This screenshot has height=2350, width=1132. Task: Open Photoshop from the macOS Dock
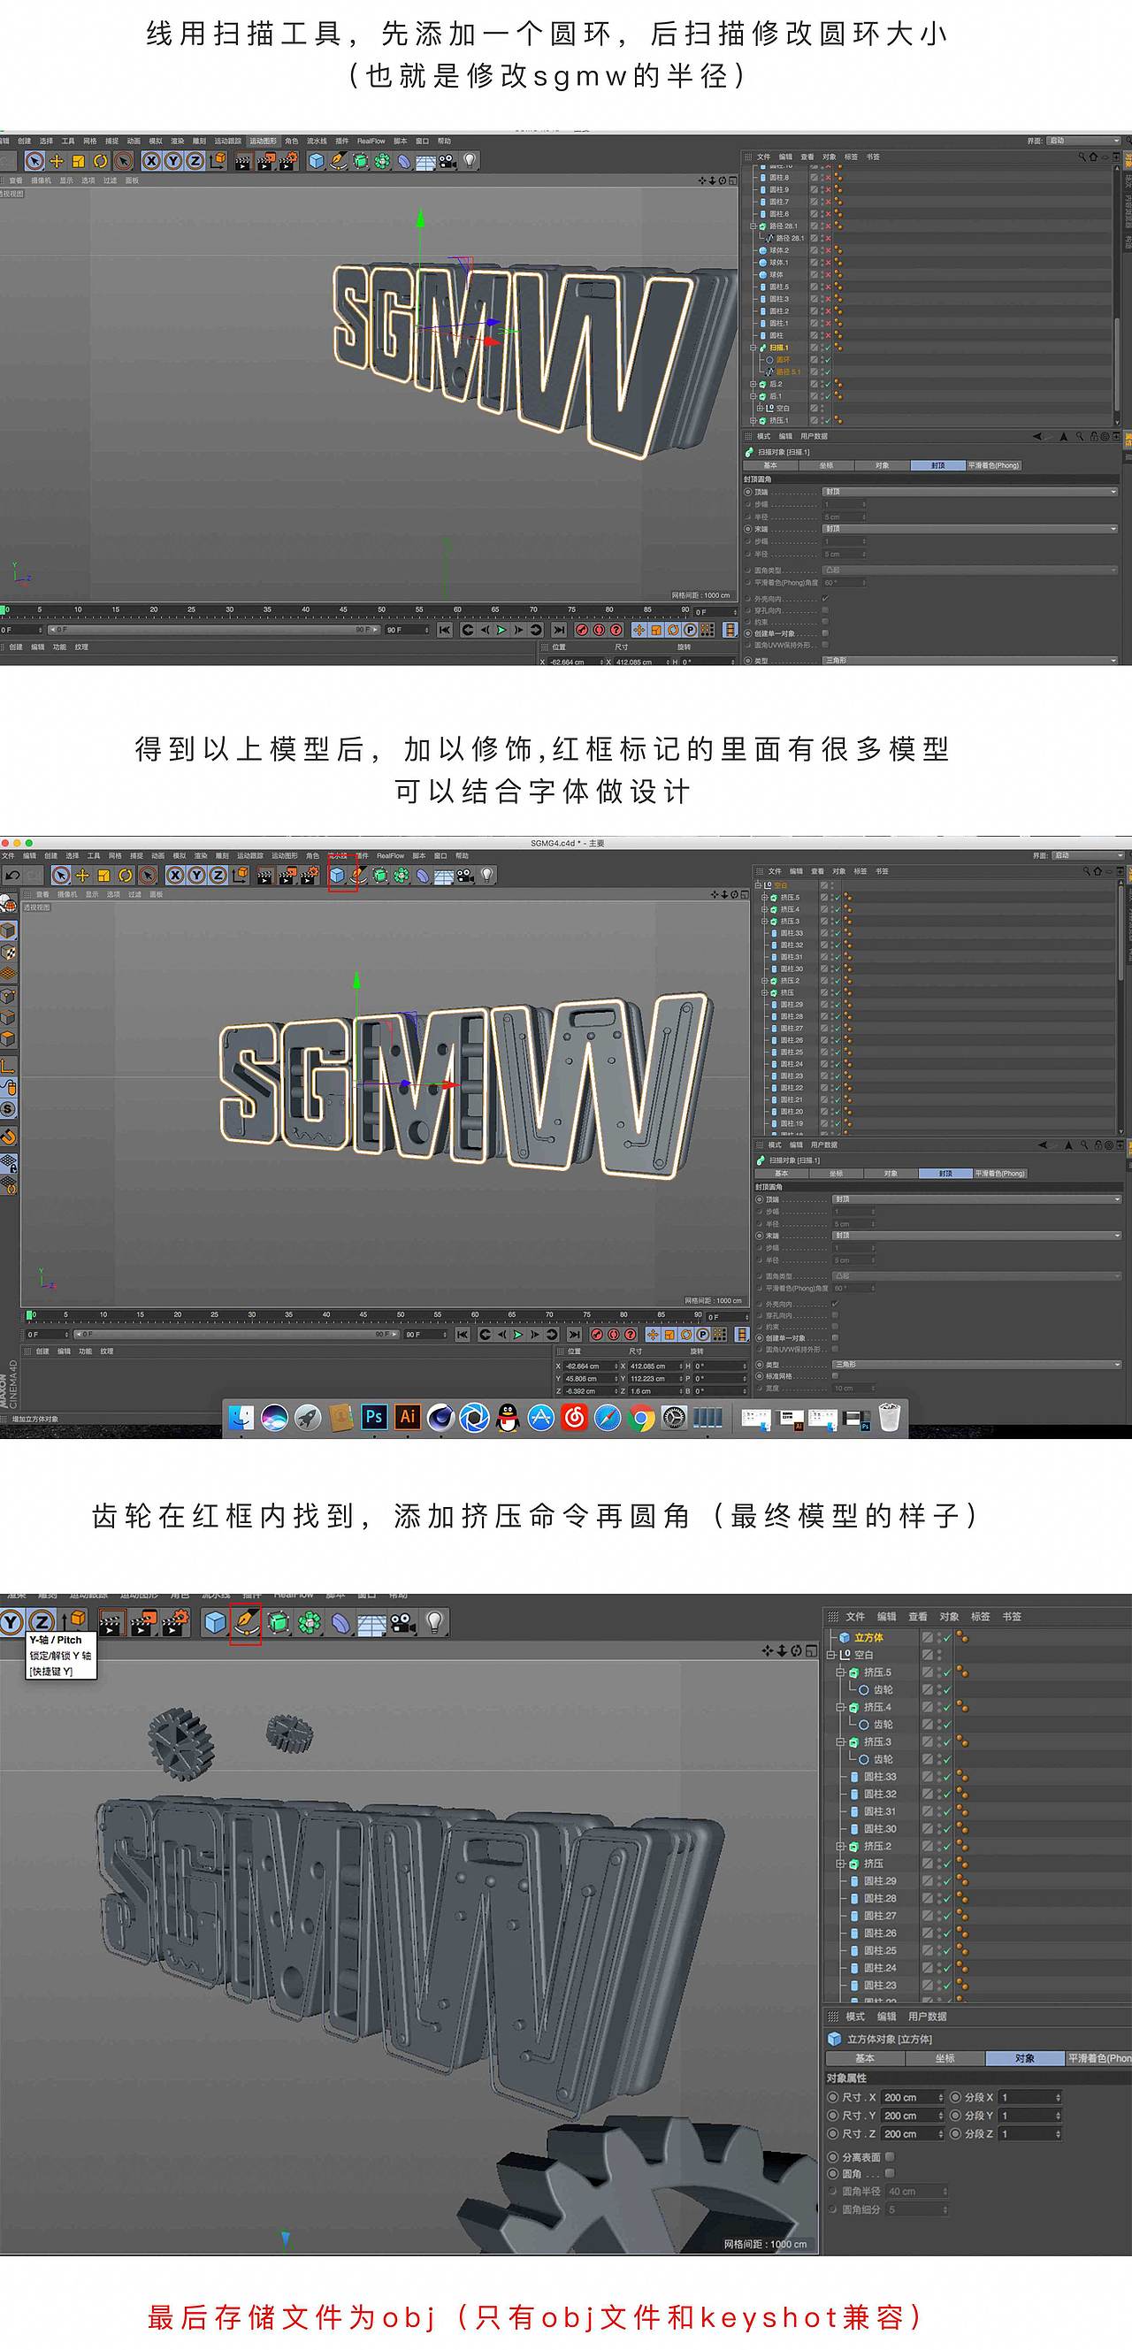click(x=373, y=1417)
